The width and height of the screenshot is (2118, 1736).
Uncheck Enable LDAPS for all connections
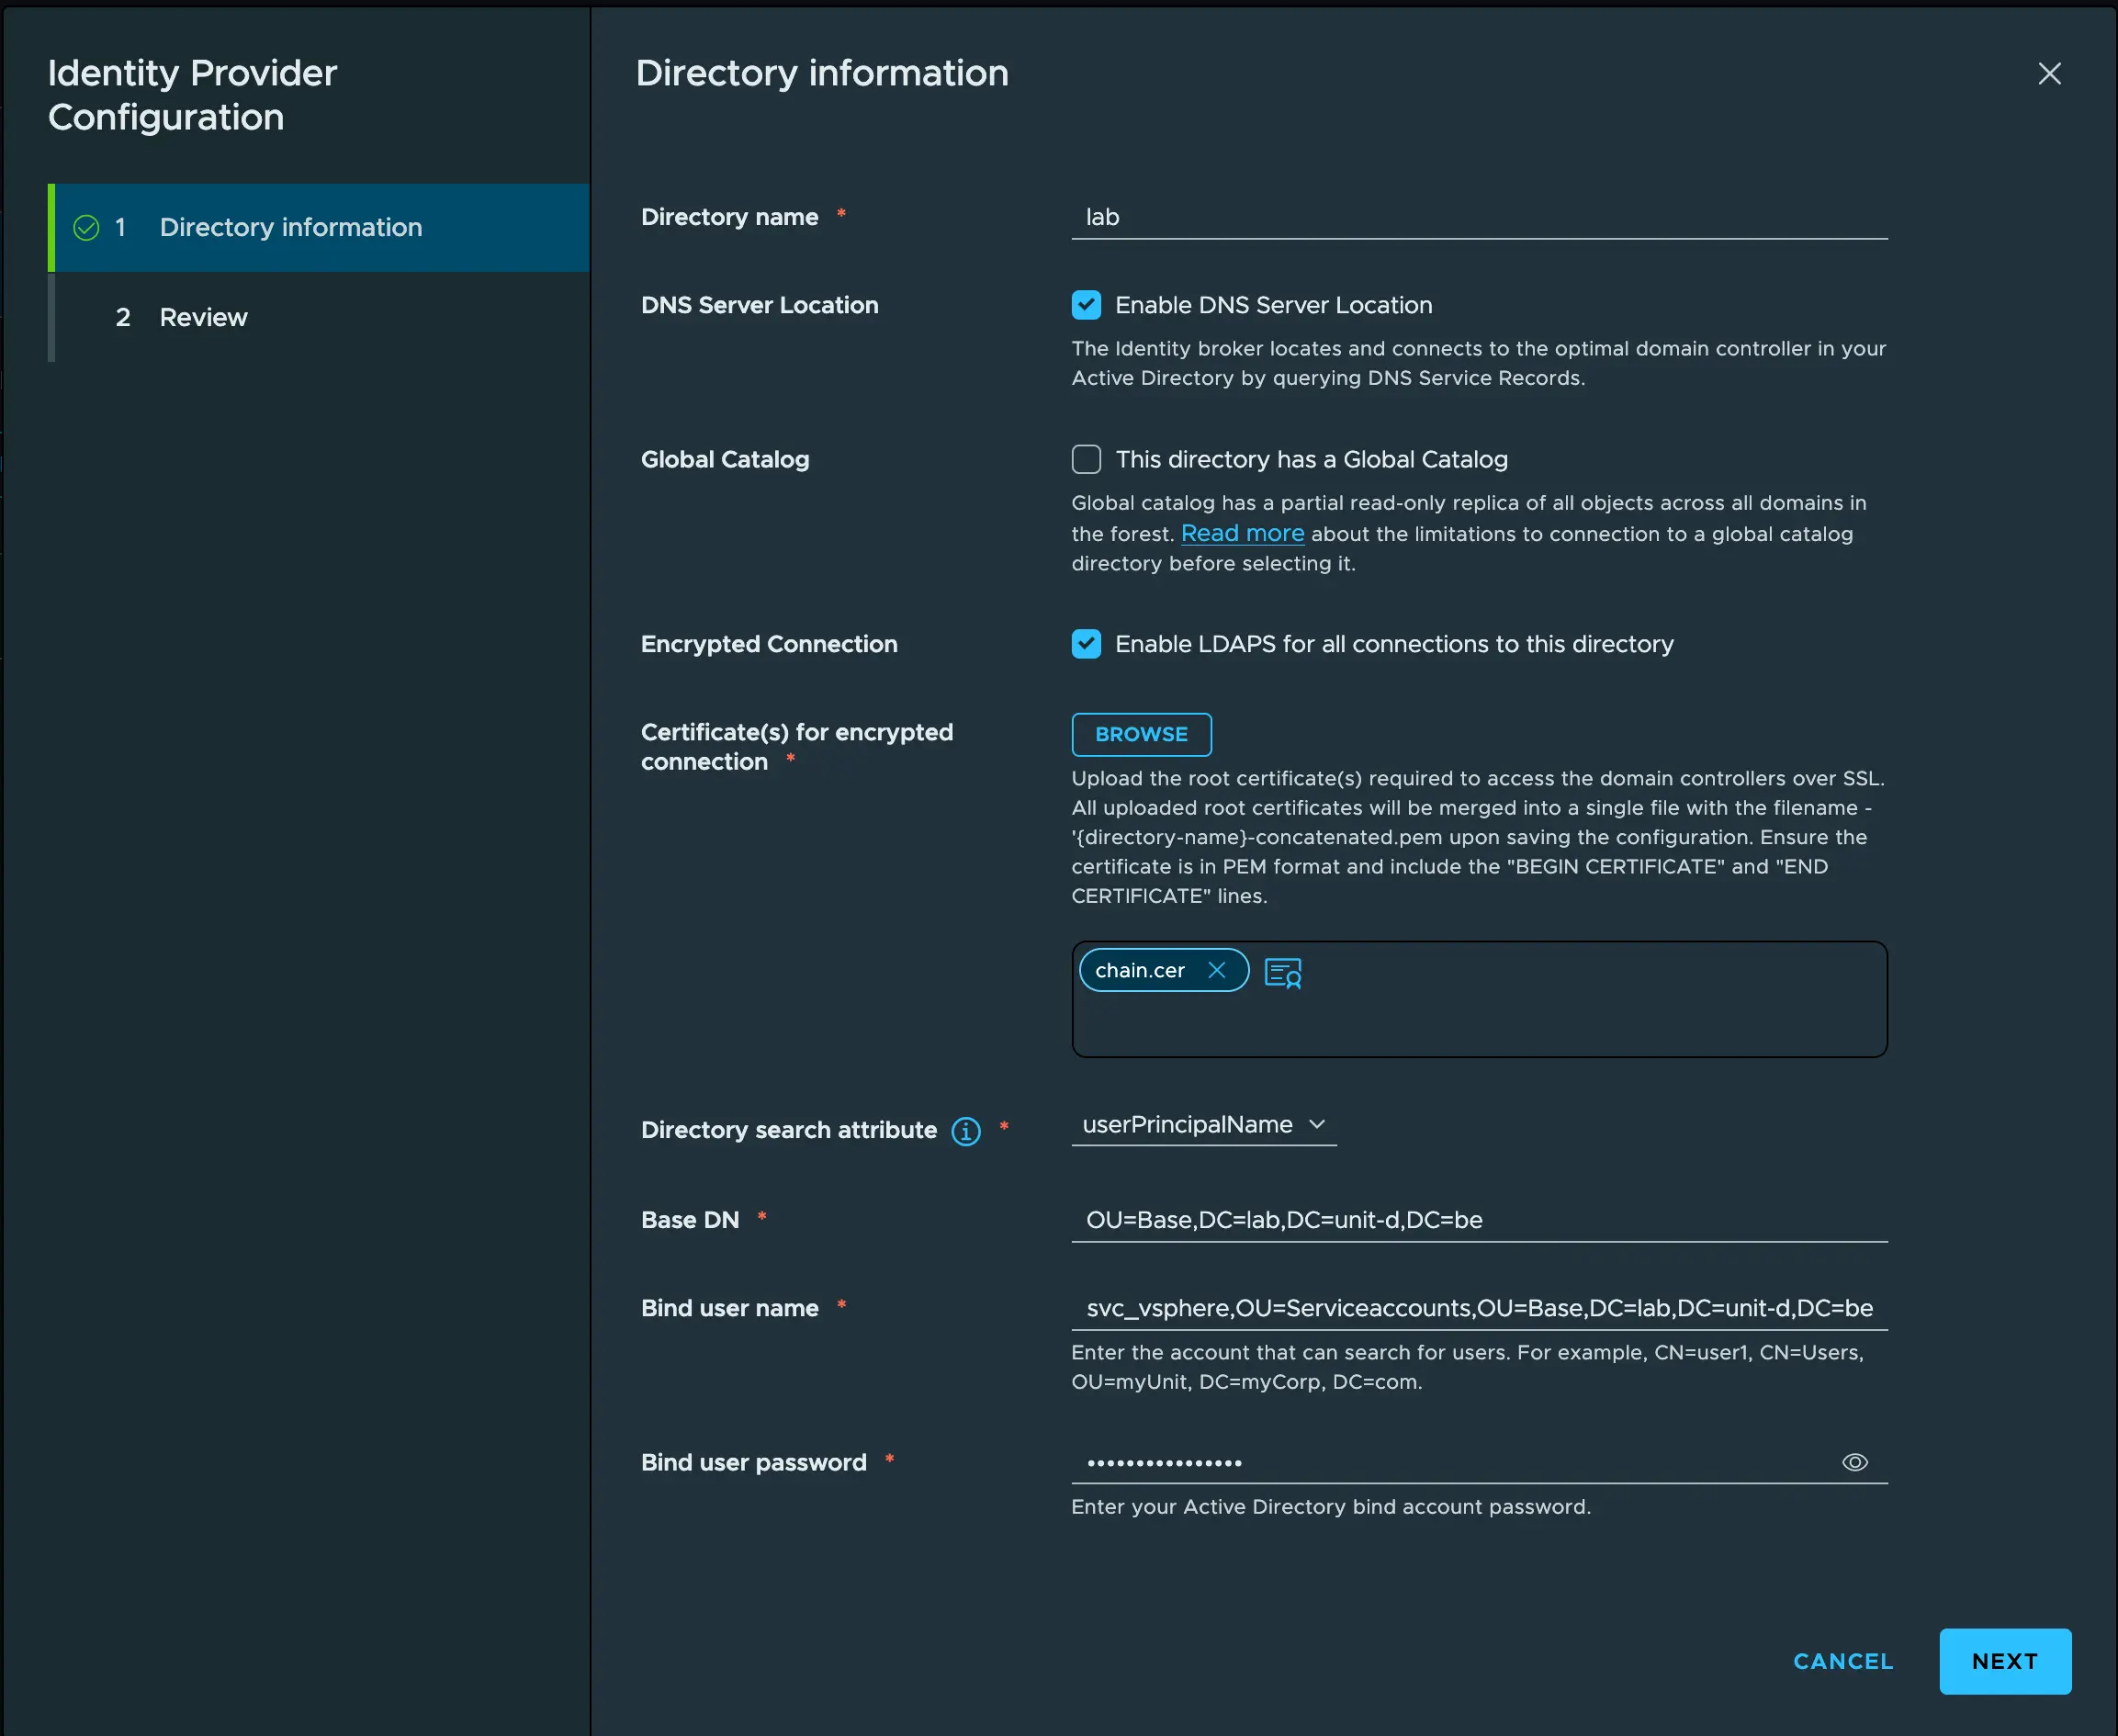click(1086, 644)
